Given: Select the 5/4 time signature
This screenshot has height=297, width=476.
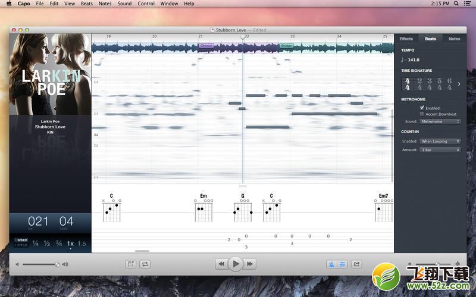Looking at the screenshot, I should pos(439,84).
